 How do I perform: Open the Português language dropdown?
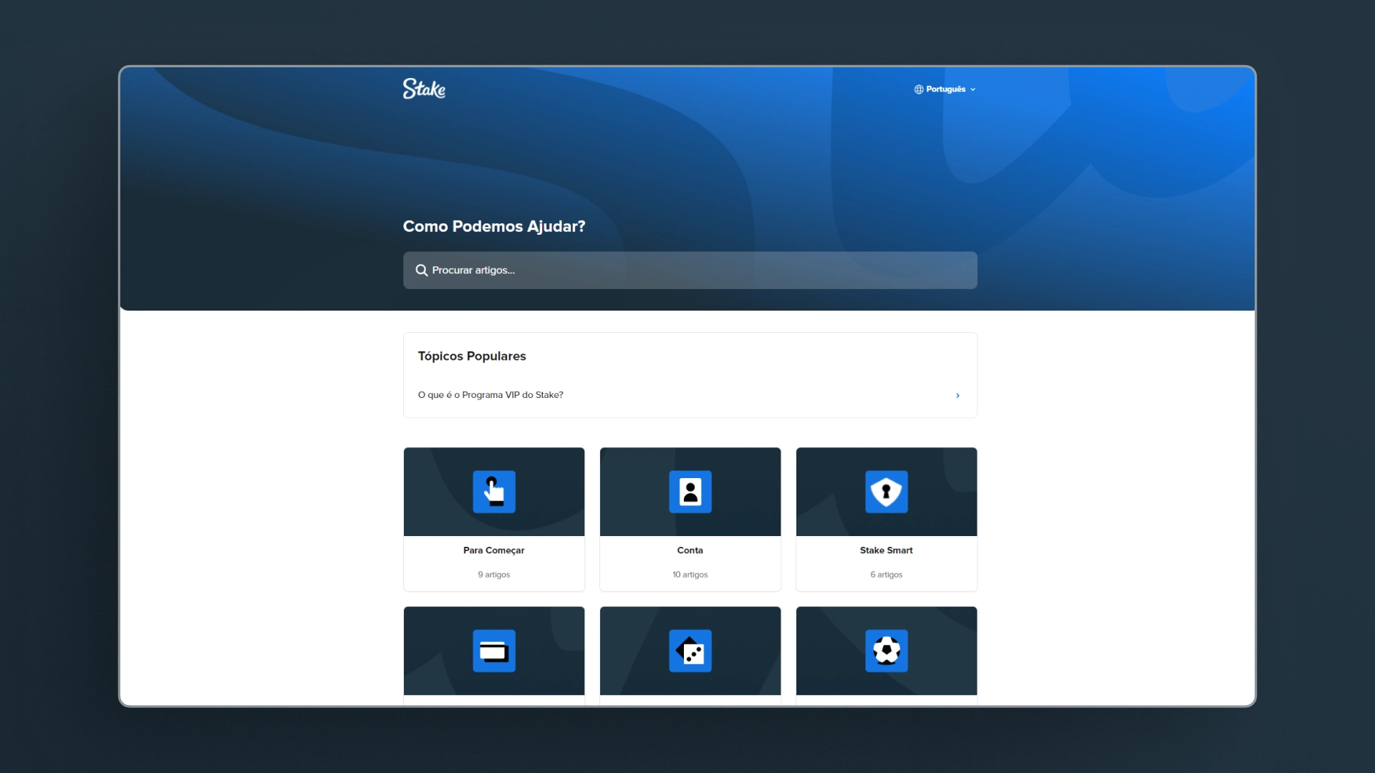pos(945,89)
